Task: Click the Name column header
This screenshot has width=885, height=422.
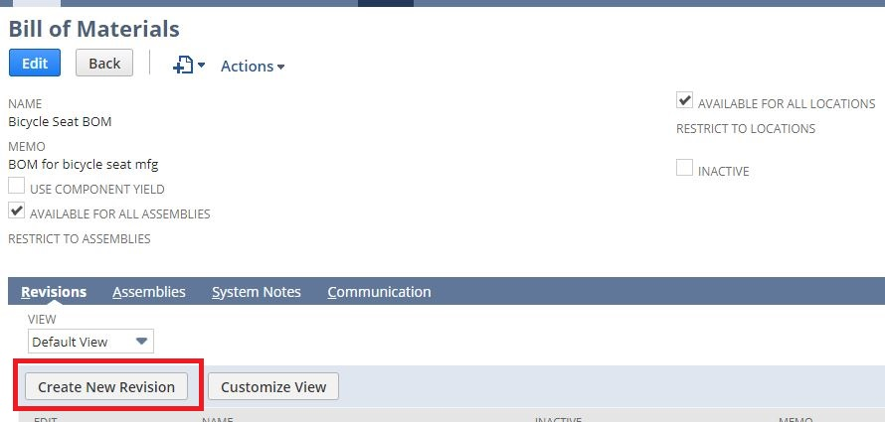Action: pyautogui.click(x=217, y=418)
